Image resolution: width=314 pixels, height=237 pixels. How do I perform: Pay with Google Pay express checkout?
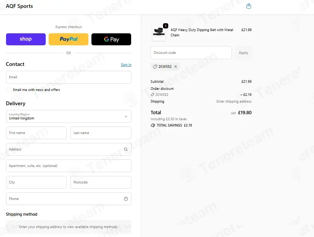coord(111,39)
